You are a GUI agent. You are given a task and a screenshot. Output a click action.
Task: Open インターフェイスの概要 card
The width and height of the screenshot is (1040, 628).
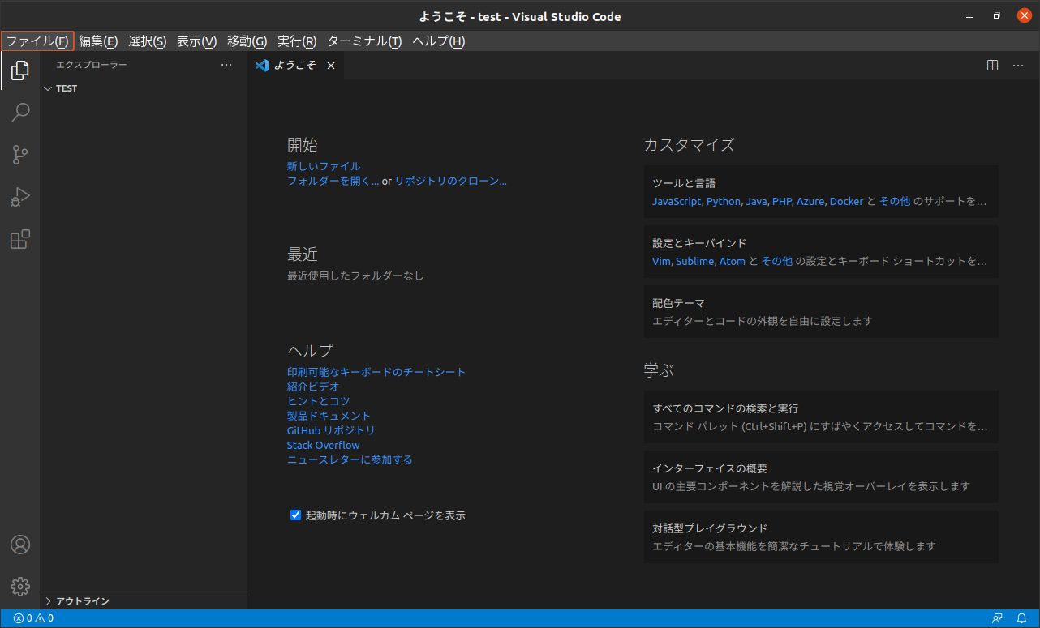coord(821,476)
